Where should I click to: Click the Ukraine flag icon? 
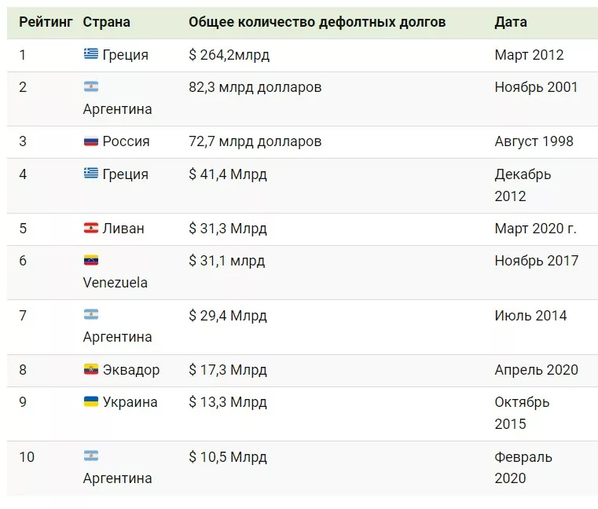[91, 401]
